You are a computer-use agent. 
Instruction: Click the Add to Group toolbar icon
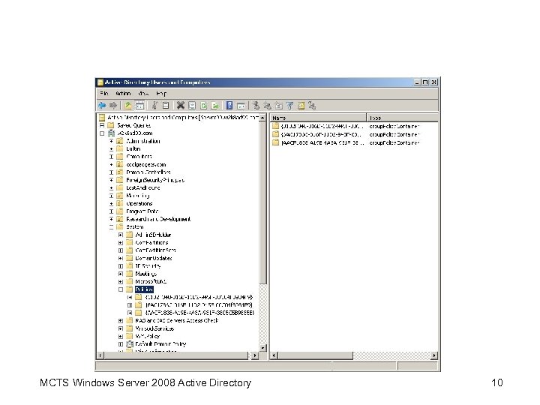coord(312,106)
